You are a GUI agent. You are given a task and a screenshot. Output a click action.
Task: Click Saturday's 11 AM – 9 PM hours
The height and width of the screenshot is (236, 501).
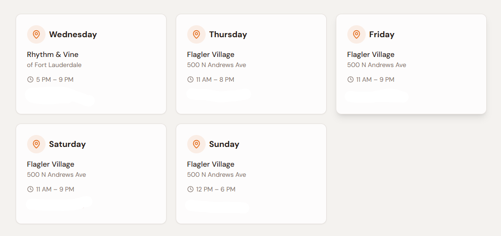[x=55, y=189]
